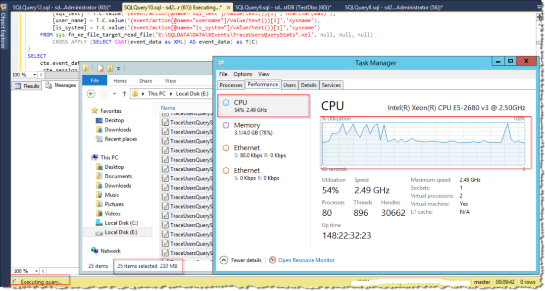Open the Messages tab in SSMS

[61, 85]
